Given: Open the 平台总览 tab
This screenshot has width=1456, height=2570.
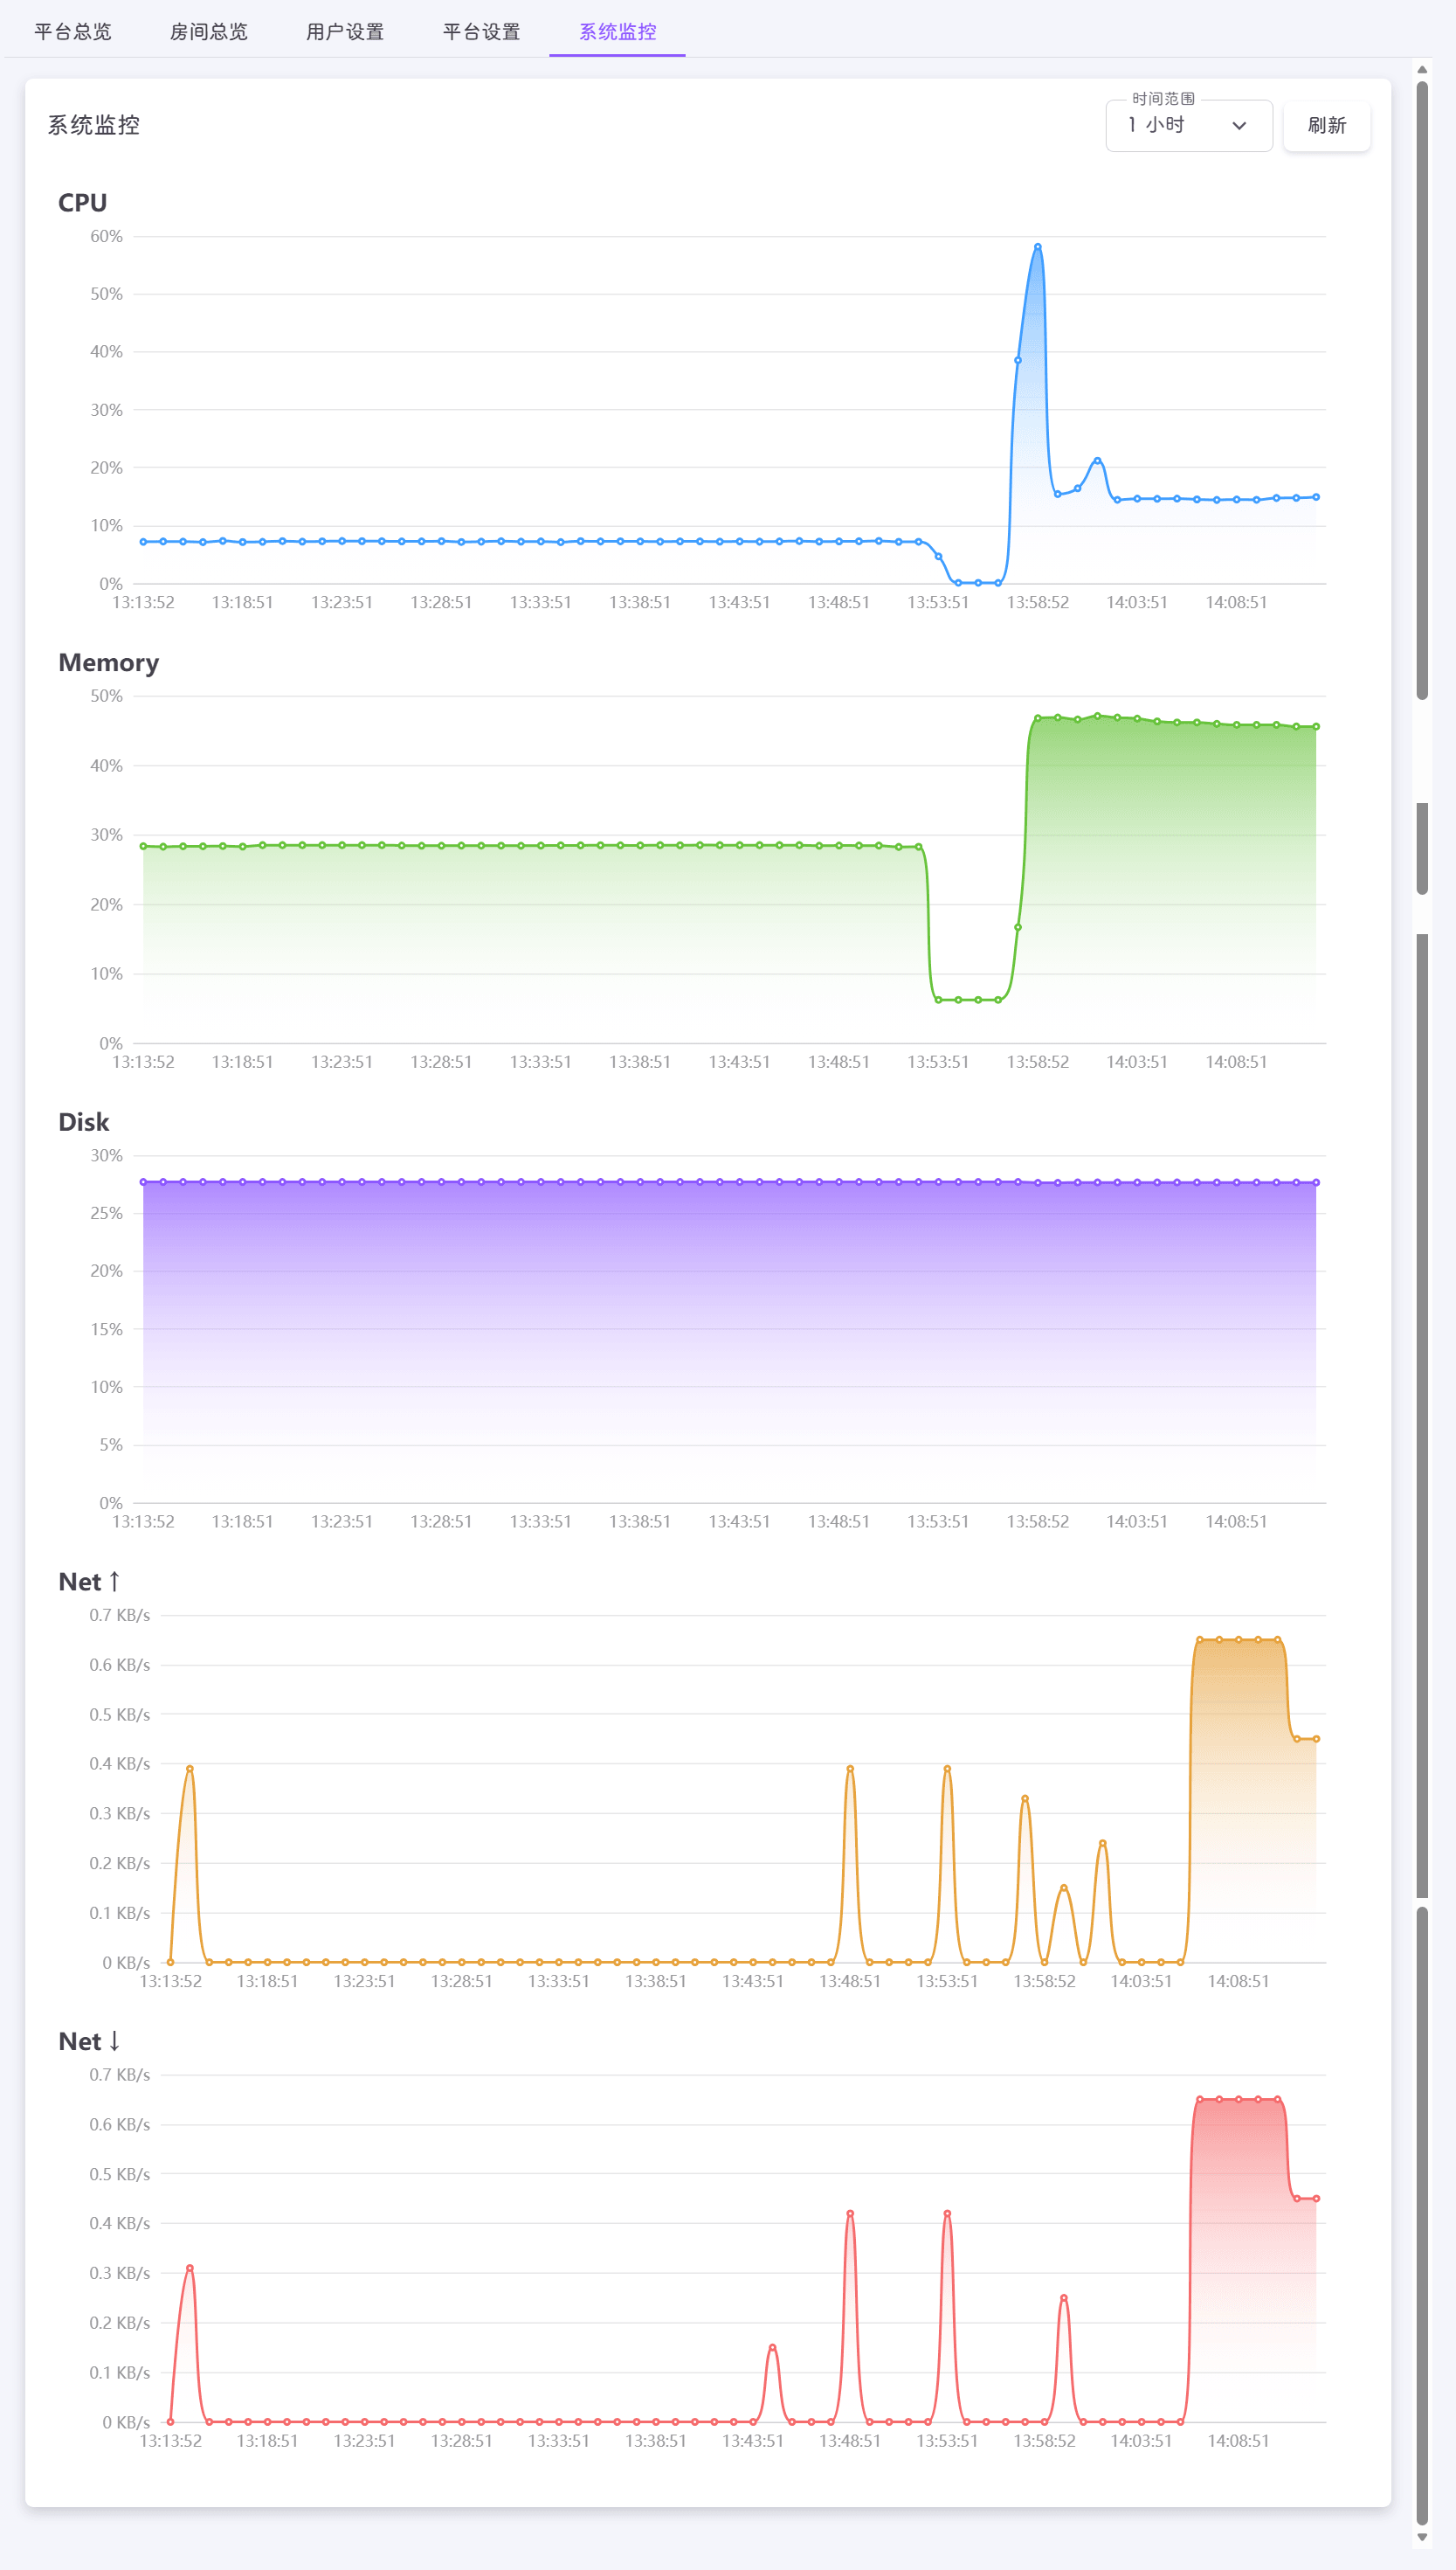Looking at the screenshot, I should tap(73, 32).
